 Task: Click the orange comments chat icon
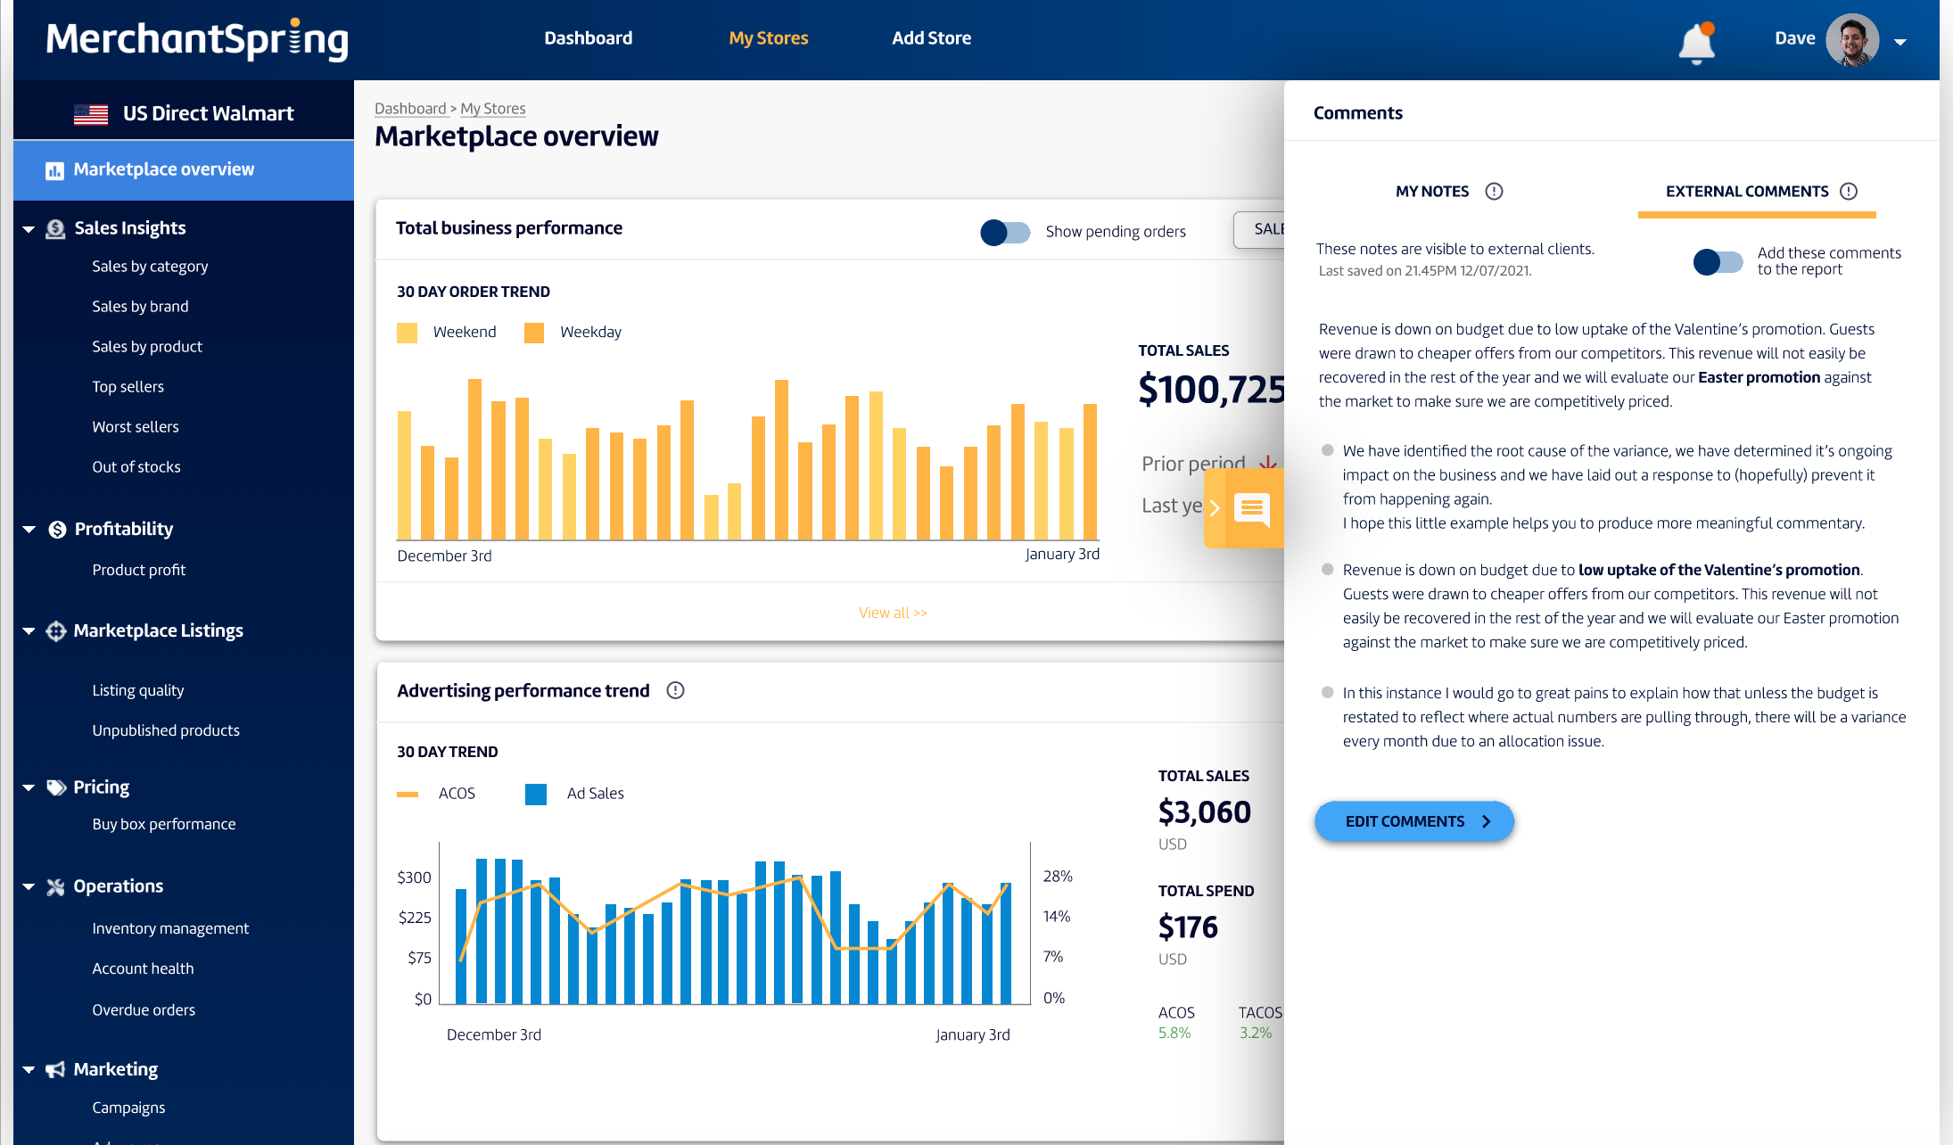1252,508
